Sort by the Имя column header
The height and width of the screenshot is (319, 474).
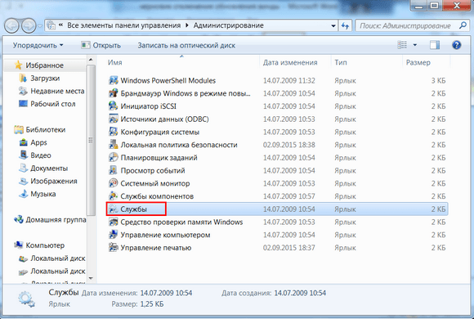pos(115,62)
